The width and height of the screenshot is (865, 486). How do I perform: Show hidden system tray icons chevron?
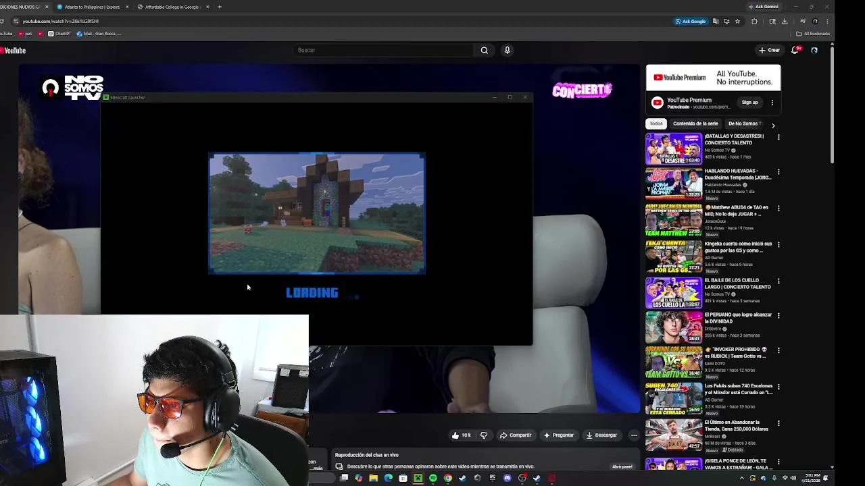click(742, 478)
